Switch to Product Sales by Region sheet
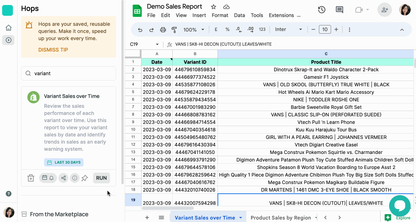416x222 pixels. coord(281,218)
